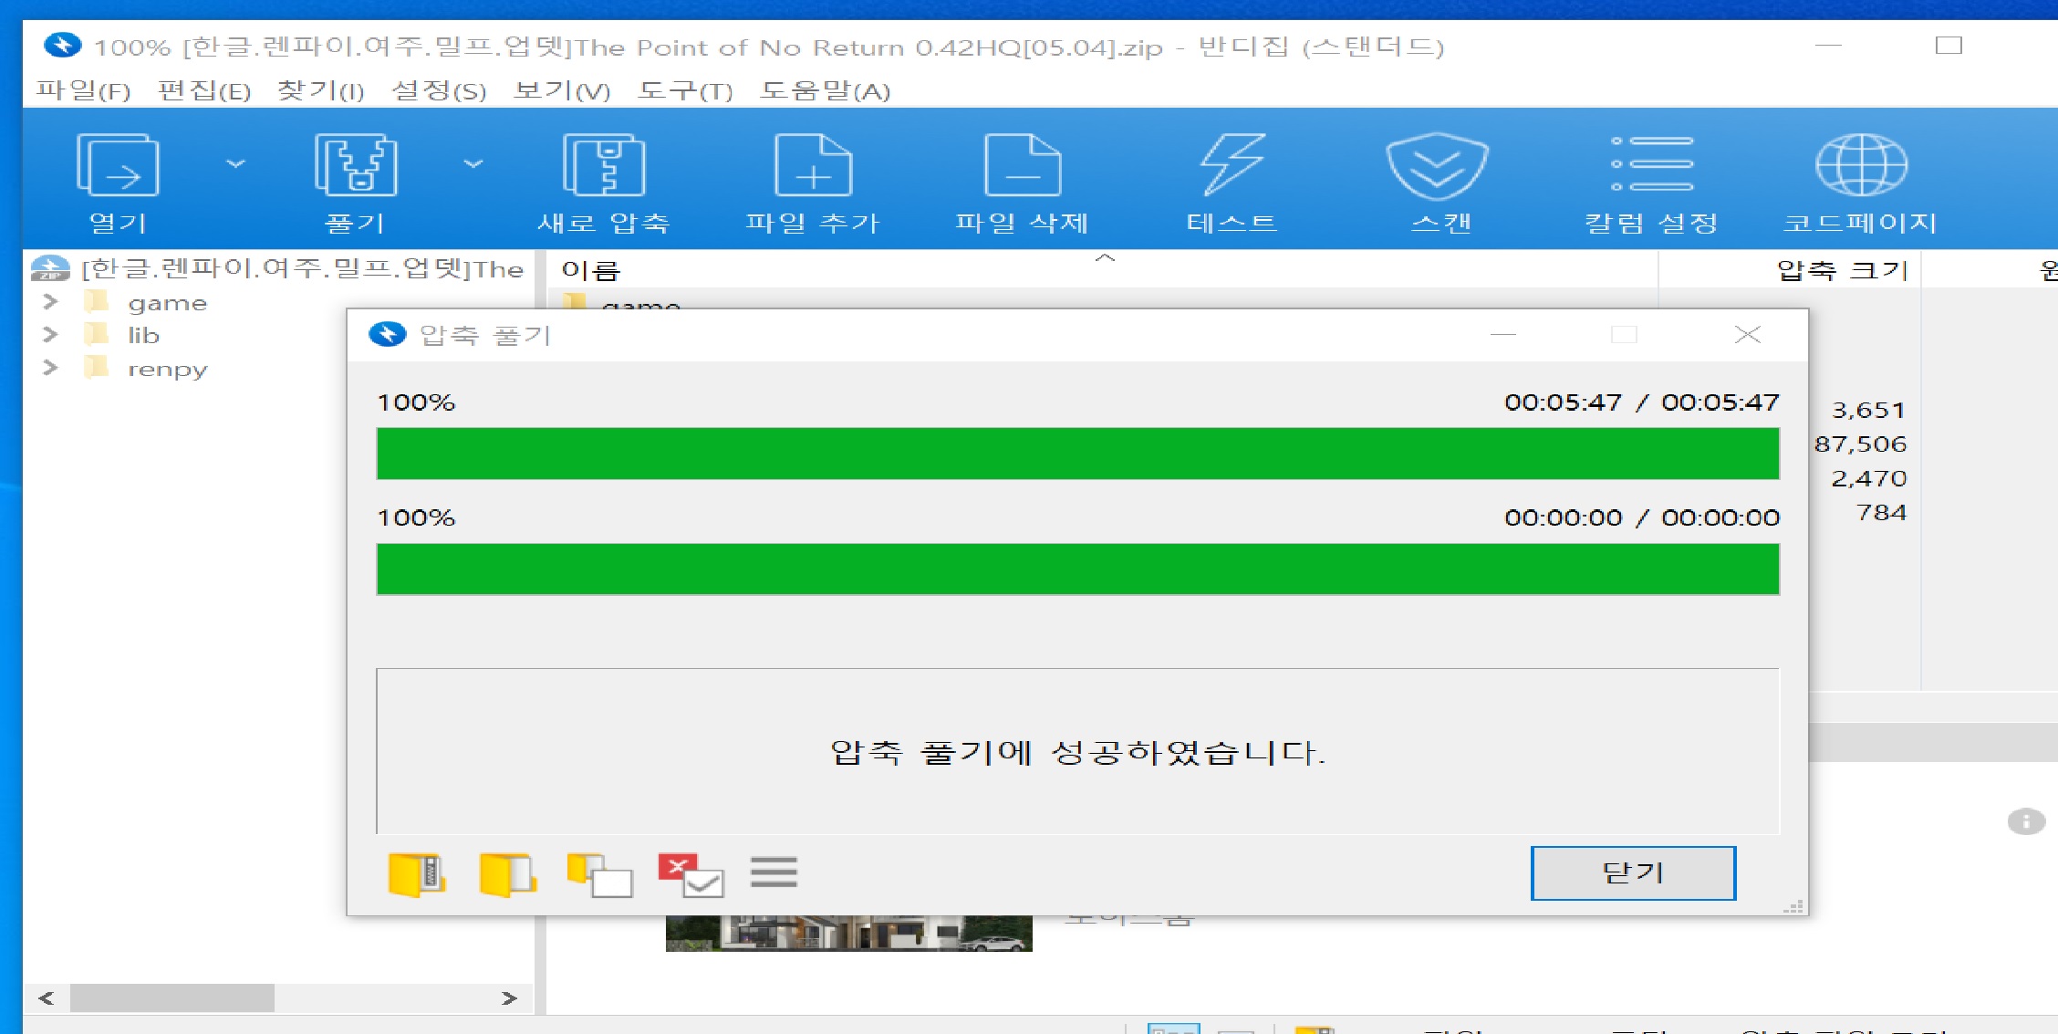2058x1034 pixels.
Task: Click the 풀기 (Extract) toolbar icon
Action: (x=356, y=166)
